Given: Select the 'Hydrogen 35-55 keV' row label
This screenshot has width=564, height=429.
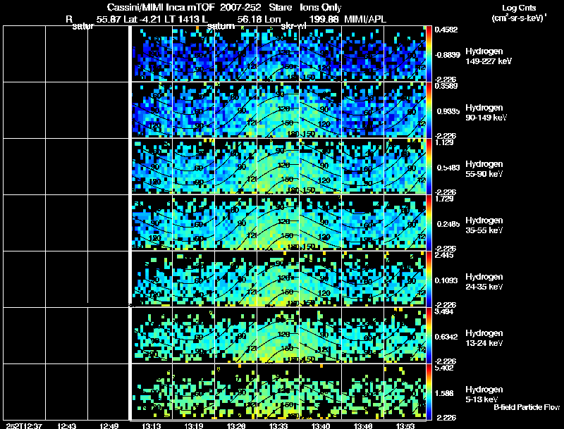Looking at the screenshot, I should 484,225.
